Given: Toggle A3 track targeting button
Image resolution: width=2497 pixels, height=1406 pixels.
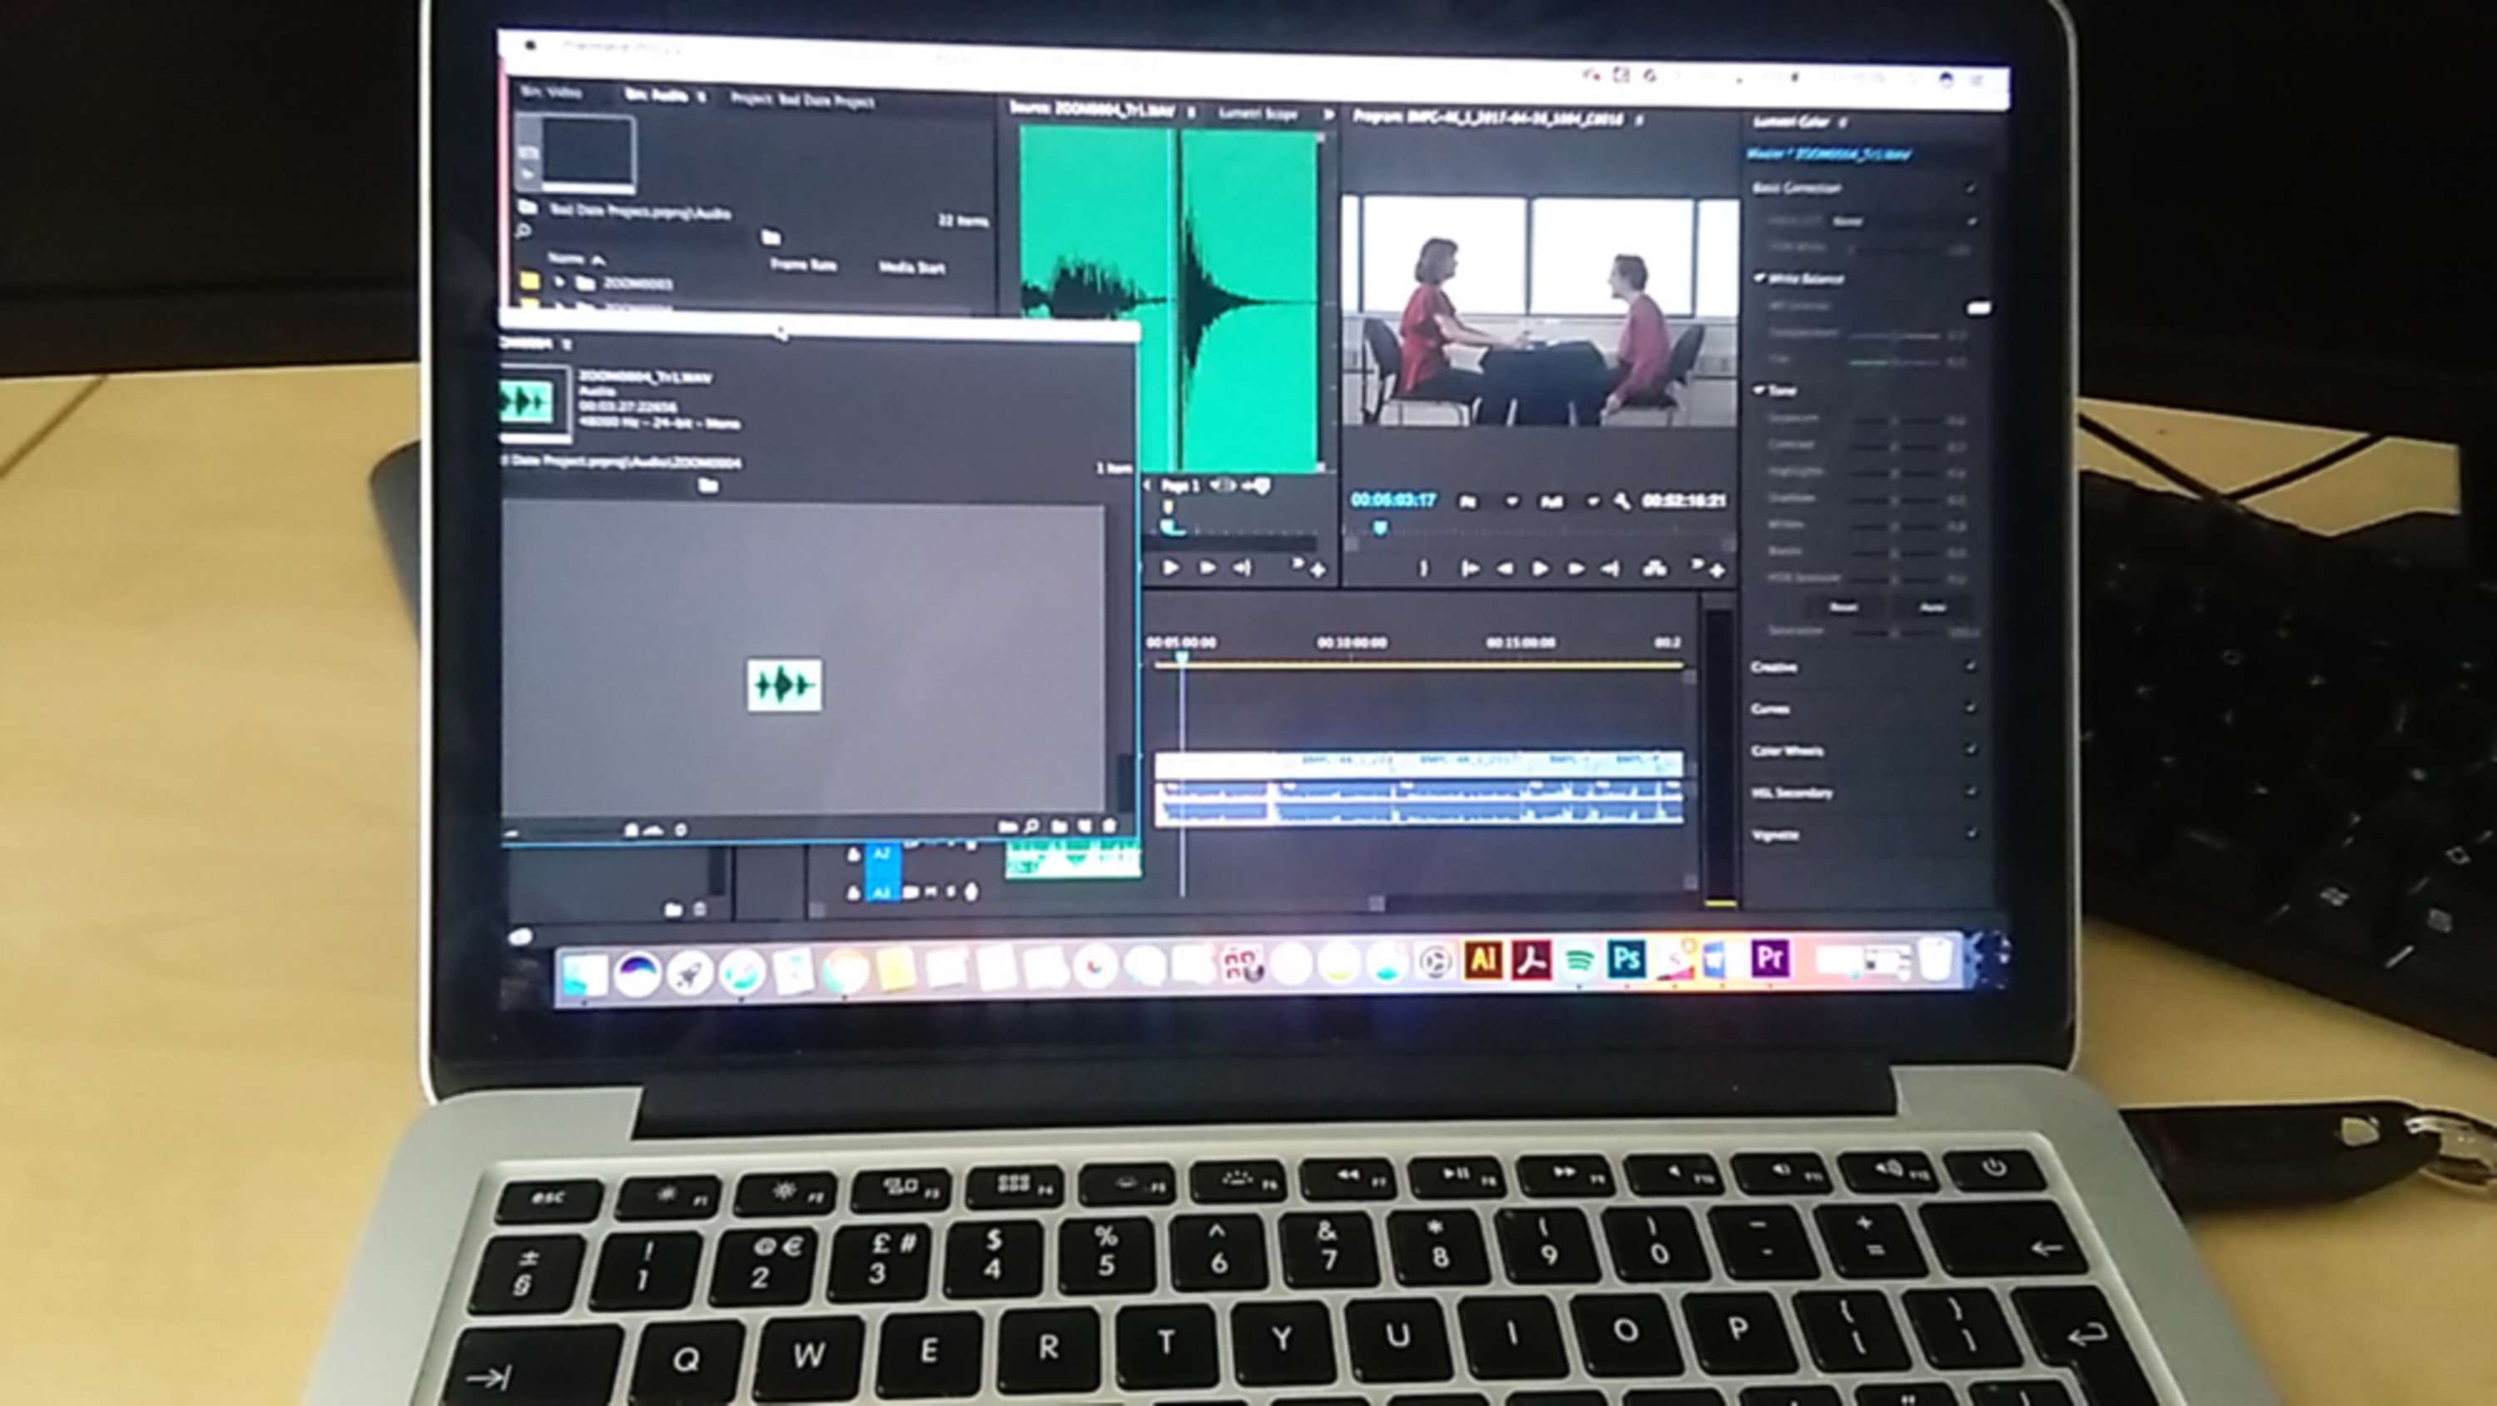Looking at the screenshot, I should coord(881,892).
